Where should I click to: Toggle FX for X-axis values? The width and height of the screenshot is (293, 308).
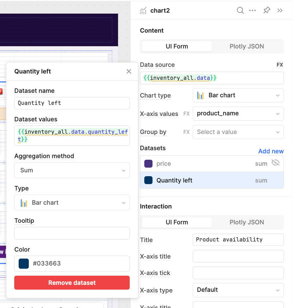186,114
